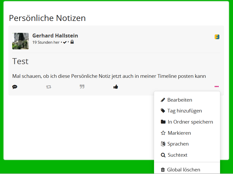Toggle the thumbs-up like icon

pyautogui.click(x=115, y=87)
